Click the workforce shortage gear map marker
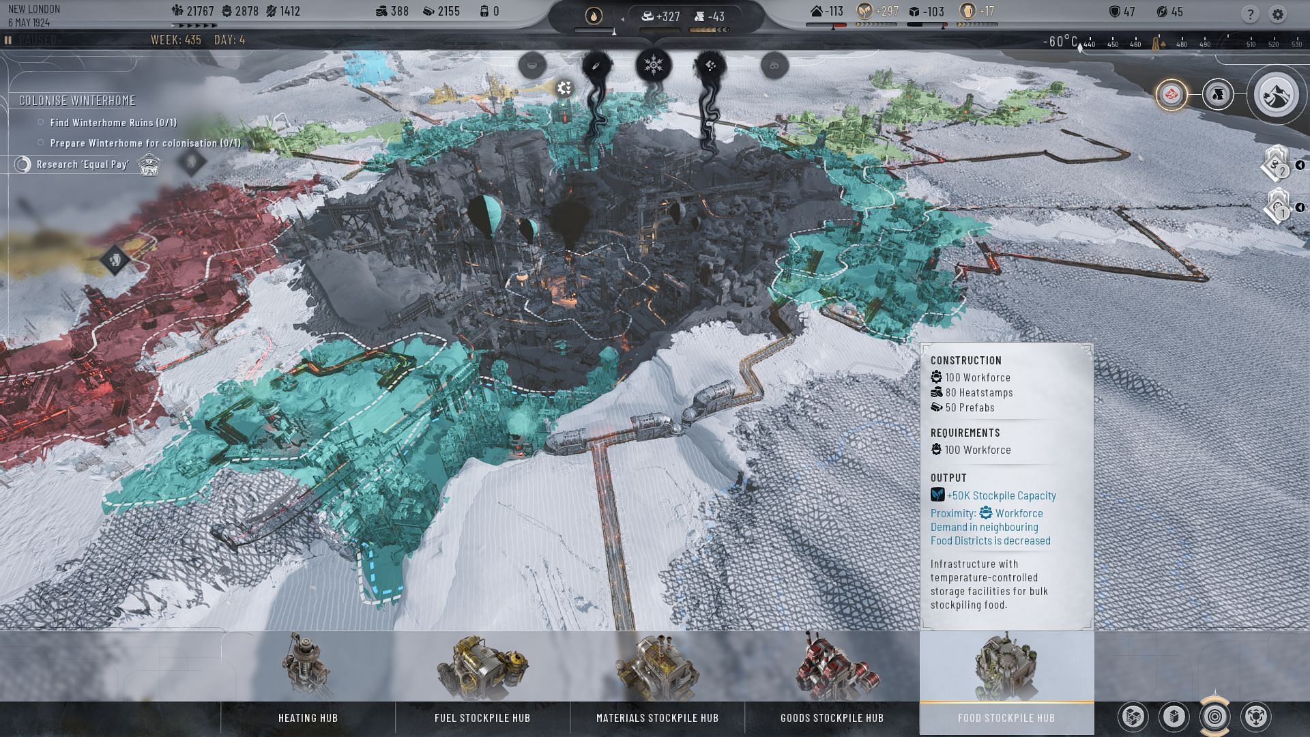 pos(564,88)
